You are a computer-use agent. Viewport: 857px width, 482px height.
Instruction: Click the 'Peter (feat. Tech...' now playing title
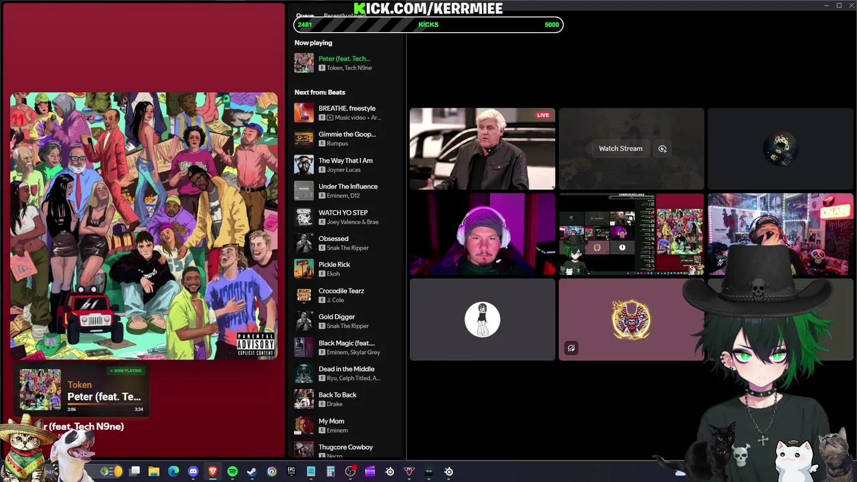tap(344, 59)
